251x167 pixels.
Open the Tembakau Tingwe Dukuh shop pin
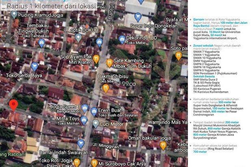coord(41,43)
